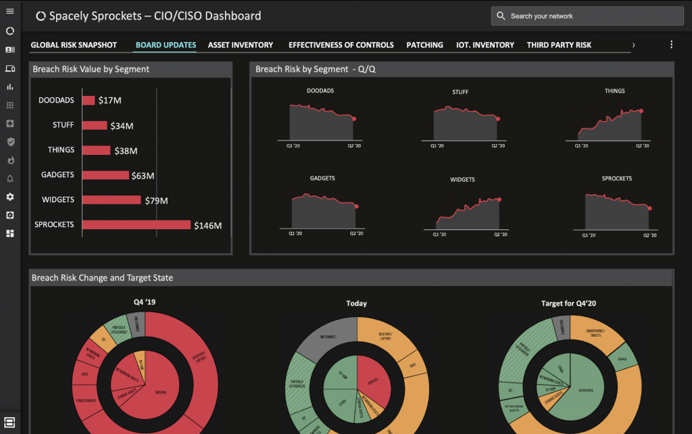
Task: Click the "$146M" value label
Action: click(208, 226)
